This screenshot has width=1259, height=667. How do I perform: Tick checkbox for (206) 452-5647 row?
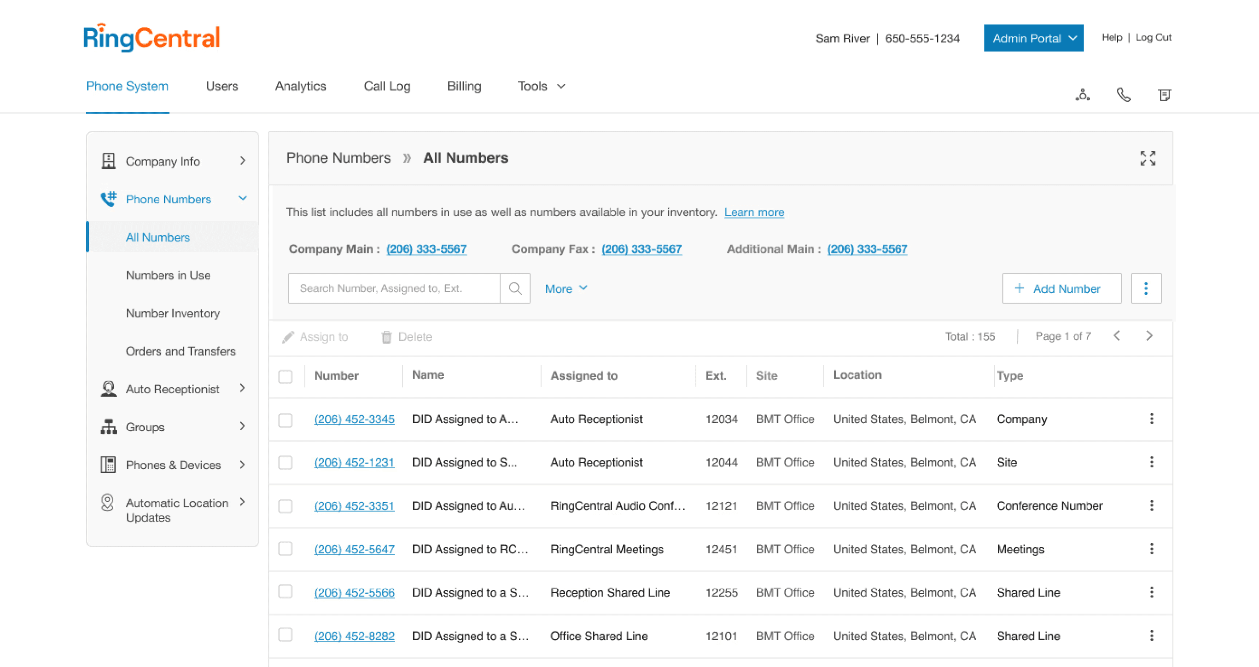286,549
